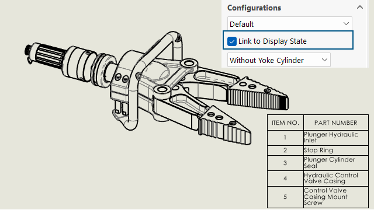Select item number 2 cell in BOM

[285, 150]
